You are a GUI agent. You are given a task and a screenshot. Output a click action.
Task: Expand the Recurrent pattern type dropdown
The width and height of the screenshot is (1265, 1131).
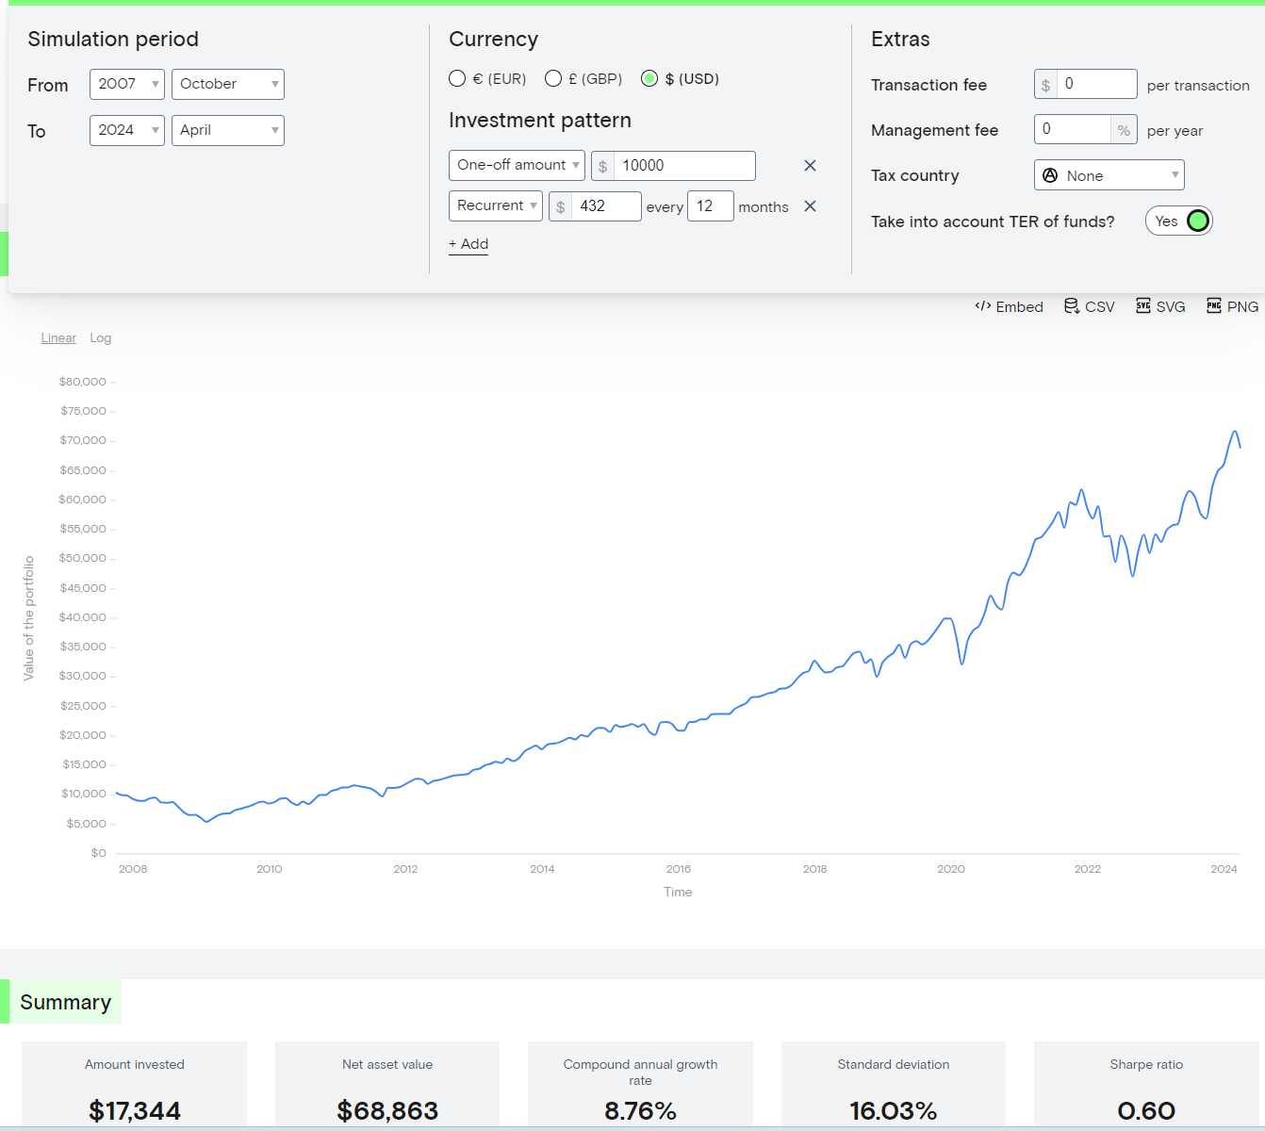pyautogui.click(x=496, y=205)
